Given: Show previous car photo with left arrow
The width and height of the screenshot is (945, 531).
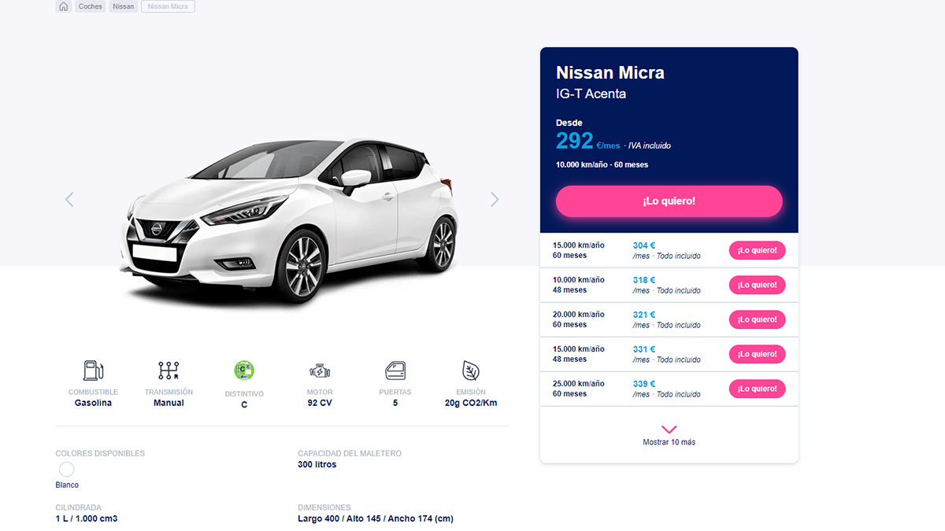Looking at the screenshot, I should click(x=69, y=200).
